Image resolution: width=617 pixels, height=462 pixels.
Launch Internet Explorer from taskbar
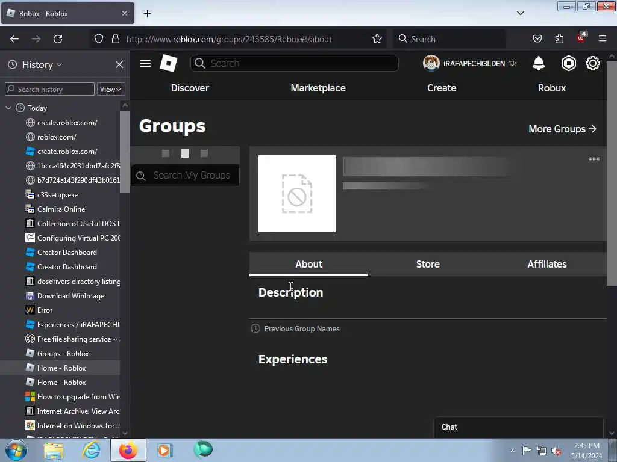[x=91, y=451]
